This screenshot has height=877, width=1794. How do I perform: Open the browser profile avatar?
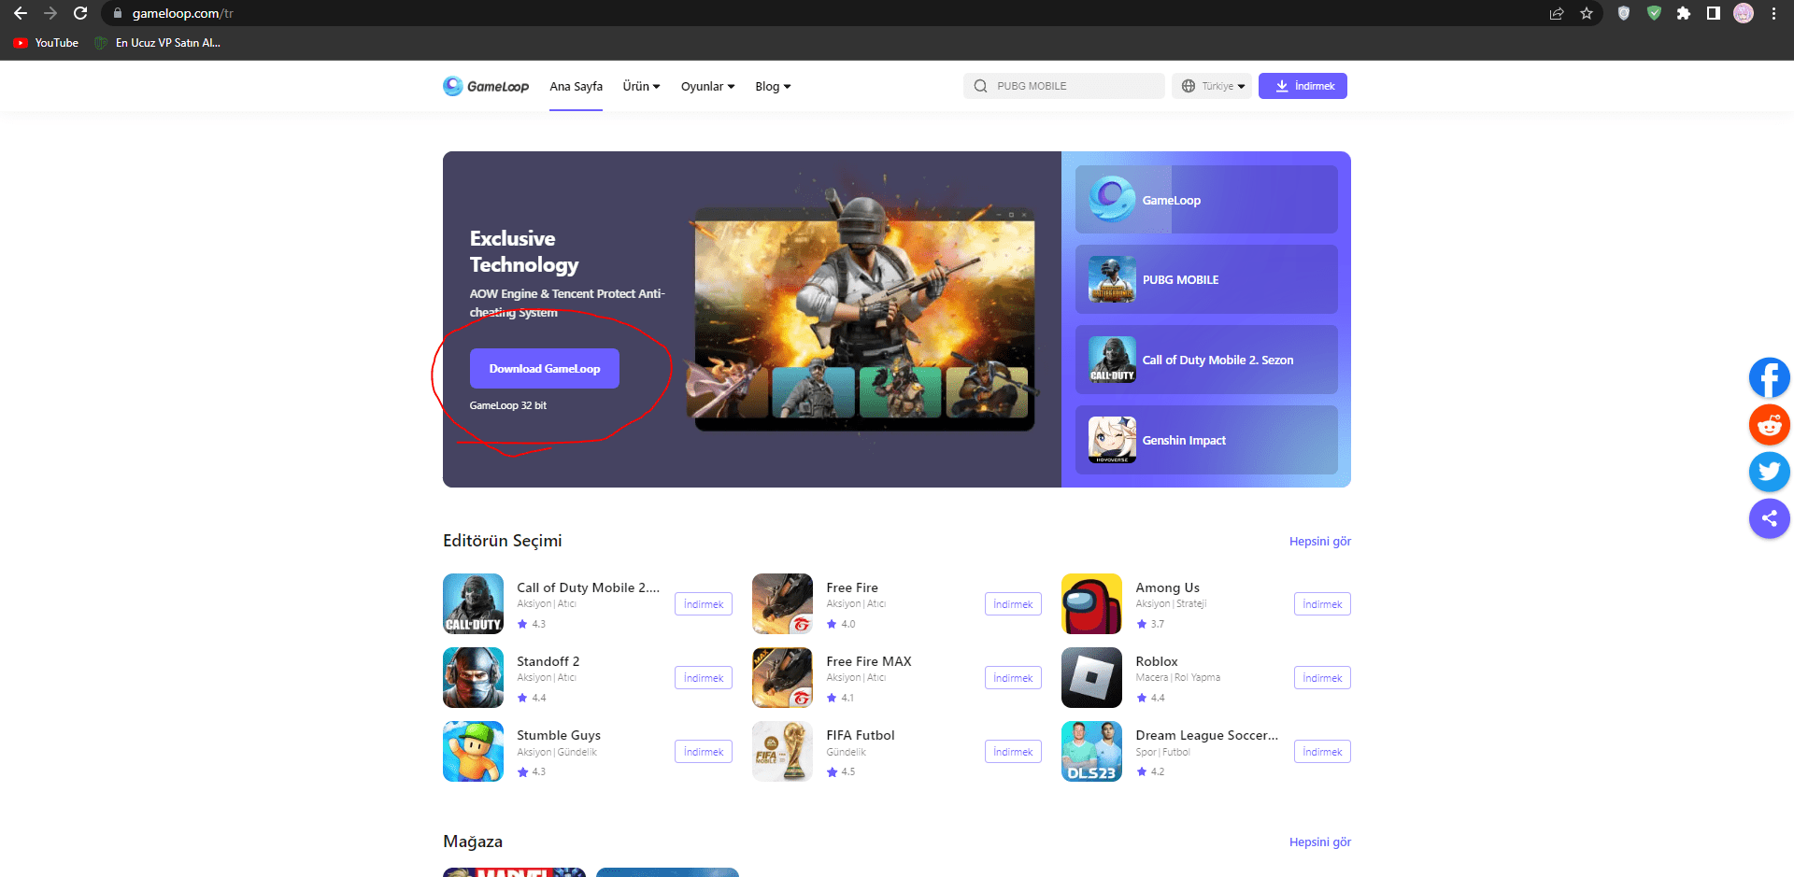[x=1744, y=13]
